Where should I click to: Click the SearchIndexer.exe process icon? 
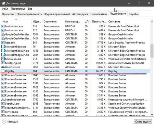[x=3, y=100]
